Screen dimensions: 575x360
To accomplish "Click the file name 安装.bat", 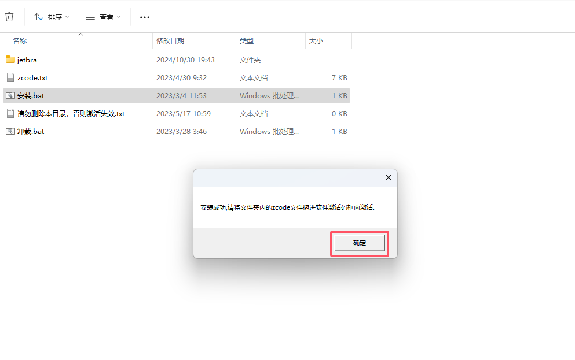I will click(x=31, y=95).
